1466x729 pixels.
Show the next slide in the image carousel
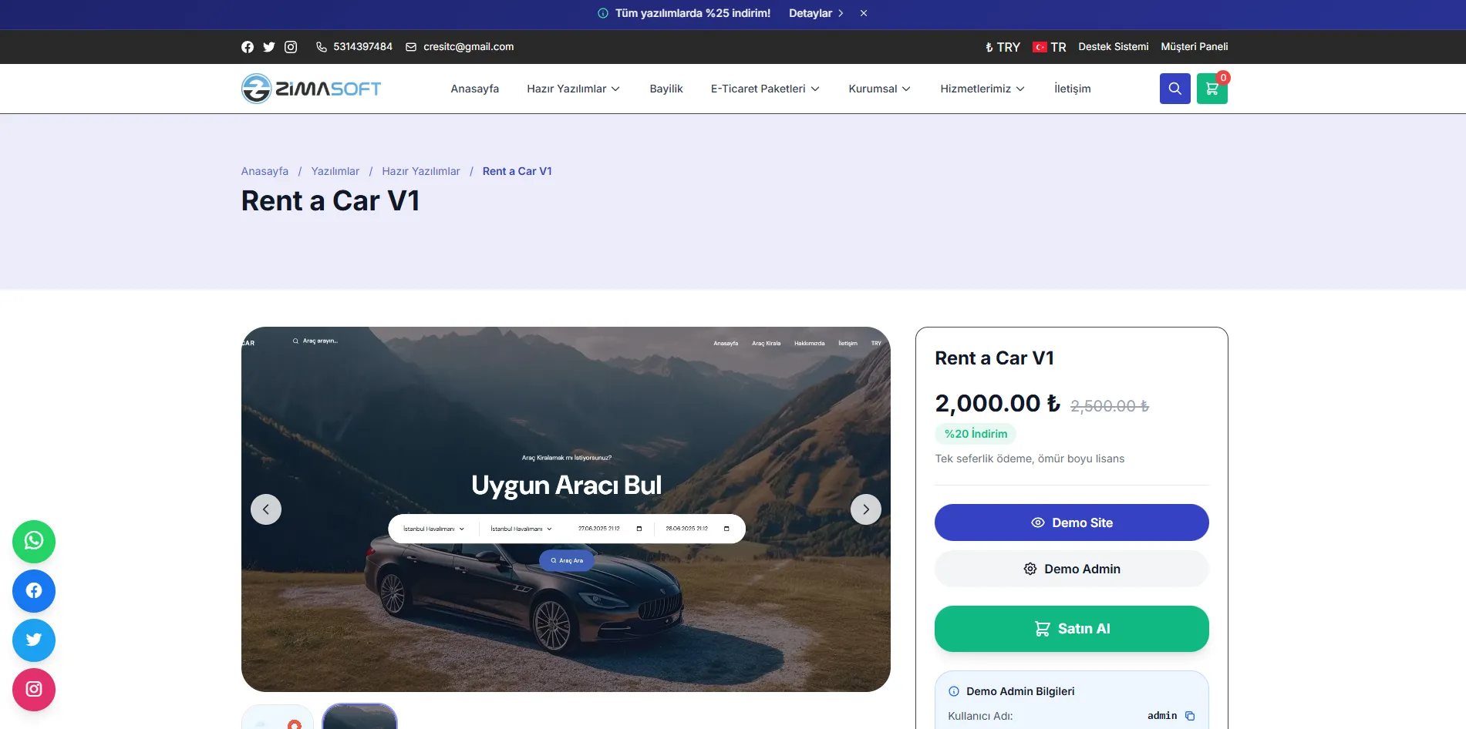coord(865,509)
